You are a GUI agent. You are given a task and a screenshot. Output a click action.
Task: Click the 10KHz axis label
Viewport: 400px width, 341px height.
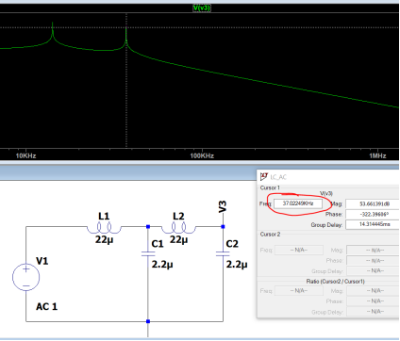(x=25, y=155)
